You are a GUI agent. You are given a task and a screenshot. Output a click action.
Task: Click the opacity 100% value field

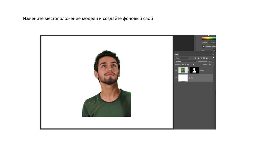coord(210,61)
